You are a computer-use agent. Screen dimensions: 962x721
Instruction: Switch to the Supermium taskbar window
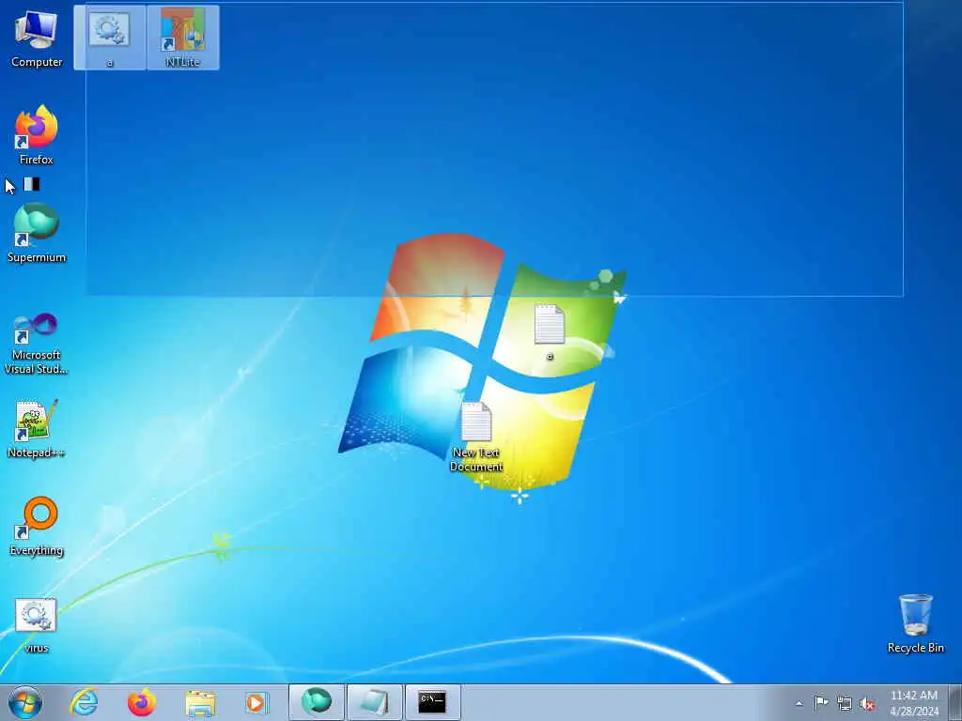pyautogui.click(x=317, y=702)
